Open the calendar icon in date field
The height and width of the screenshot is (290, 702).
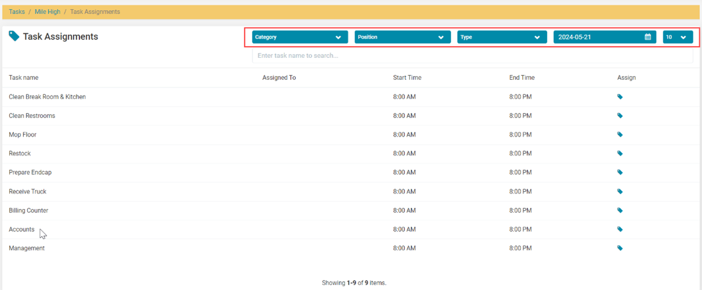tap(648, 37)
